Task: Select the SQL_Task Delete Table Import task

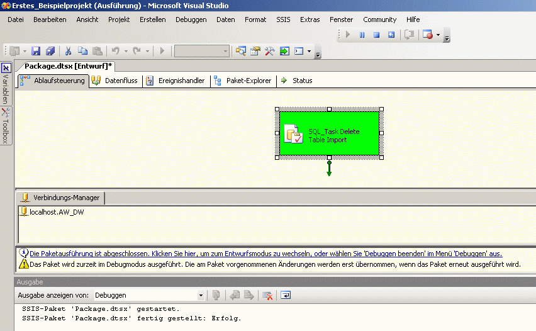Action: (x=329, y=133)
